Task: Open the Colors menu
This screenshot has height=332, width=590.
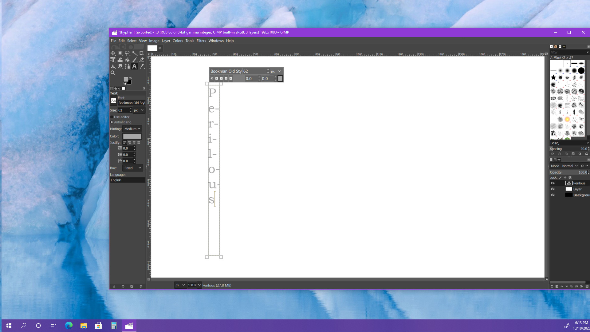Action: [178, 41]
